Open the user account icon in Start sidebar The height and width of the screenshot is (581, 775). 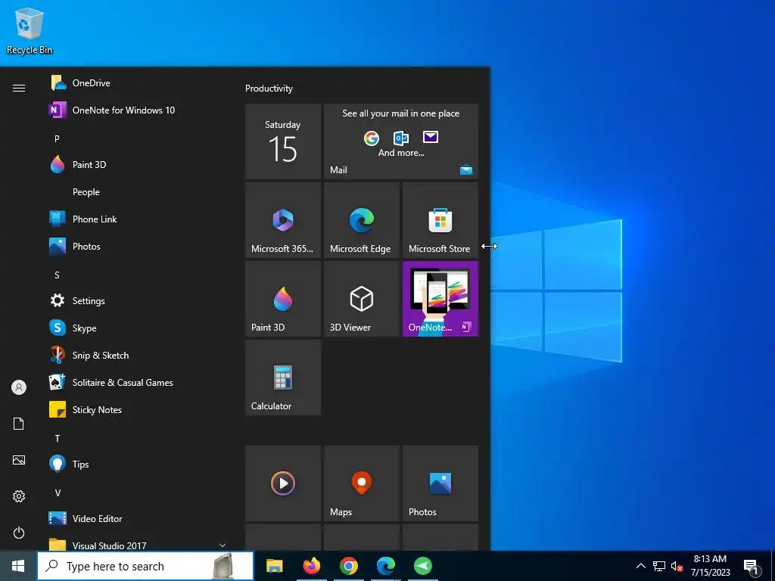click(19, 387)
